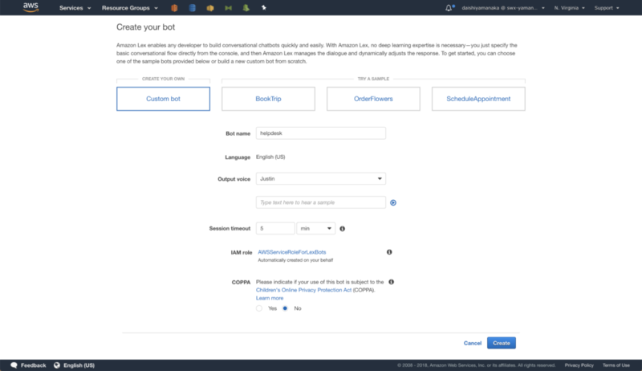Screen dimensions: 642x371
Task: Open the Terms of Use link
Action: point(616,365)
